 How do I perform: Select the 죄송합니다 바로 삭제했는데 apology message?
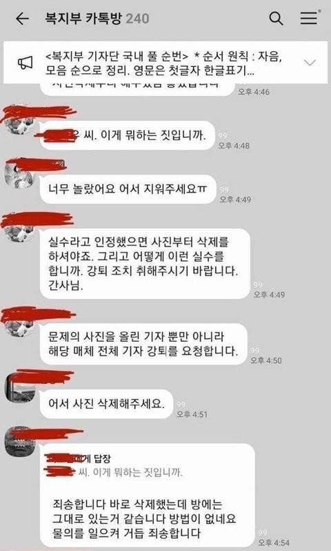tap(148, 495)
